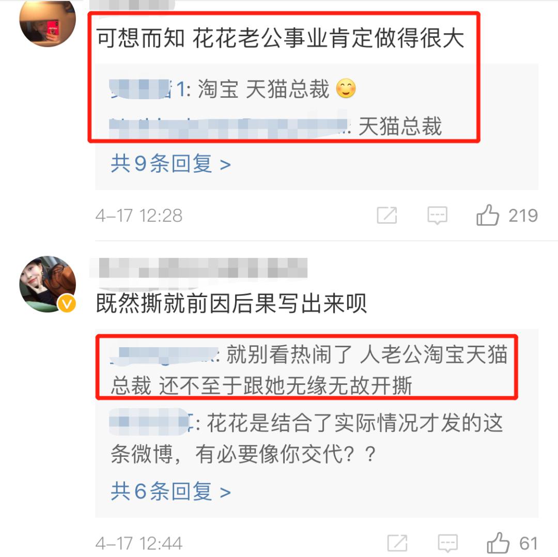Tap repost icon on the 12:28 comment

387,215
